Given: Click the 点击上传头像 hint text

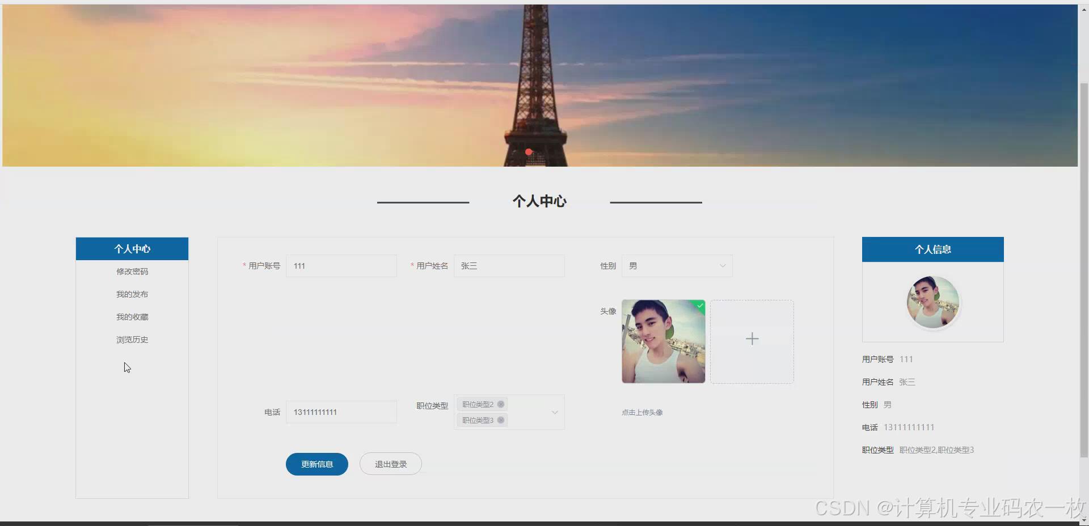Looking at the screenshot, I should point(642,412).
